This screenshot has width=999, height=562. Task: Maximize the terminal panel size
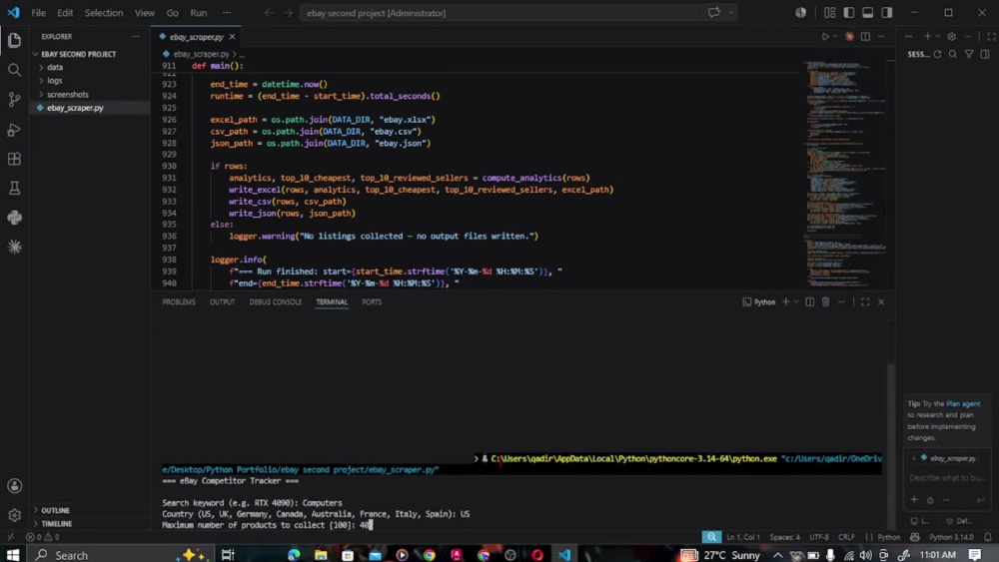point(865,301)
